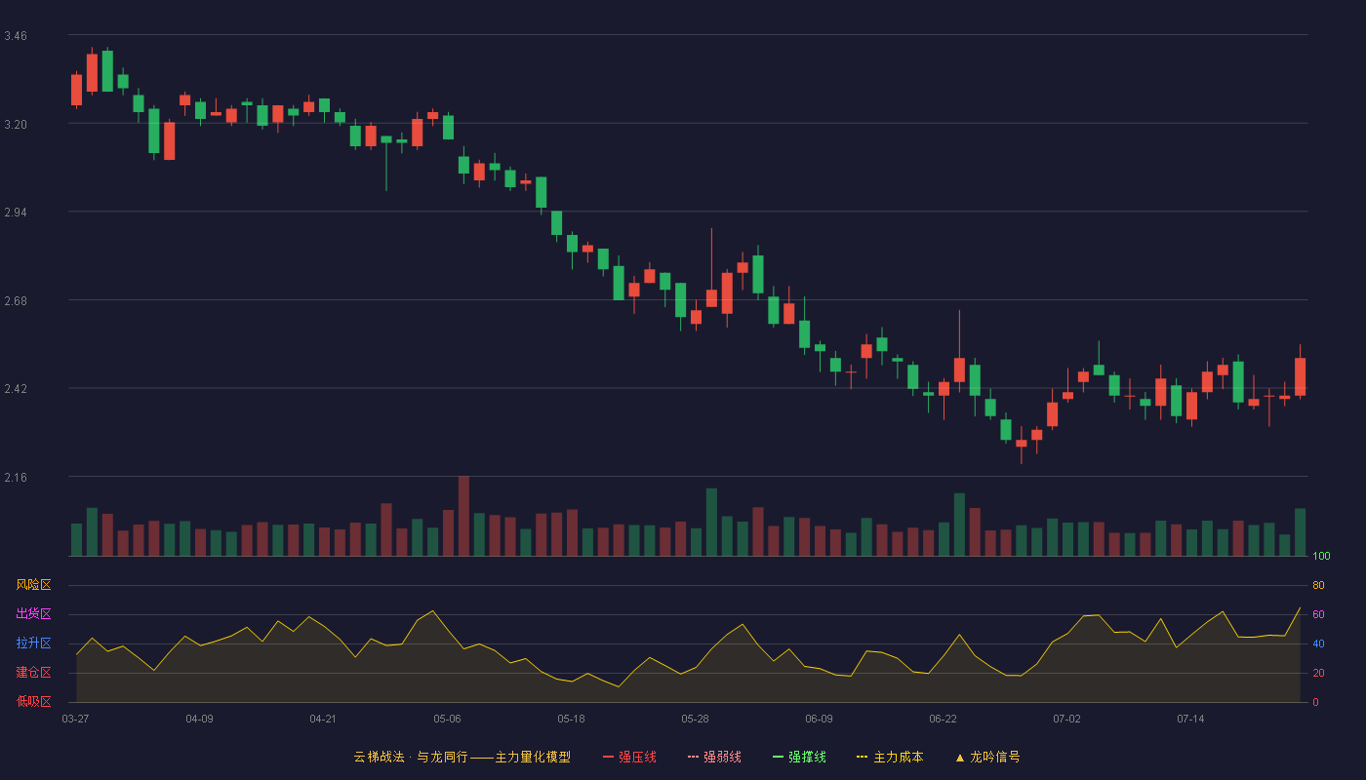Click the 07-14 date label
Viewport: 1366px width, 780px height.
click(1190, 719)
